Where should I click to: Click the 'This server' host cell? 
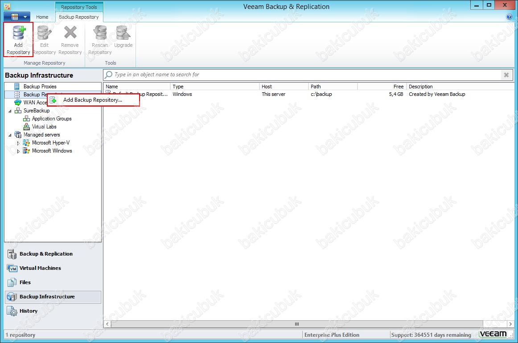point(274,94)
